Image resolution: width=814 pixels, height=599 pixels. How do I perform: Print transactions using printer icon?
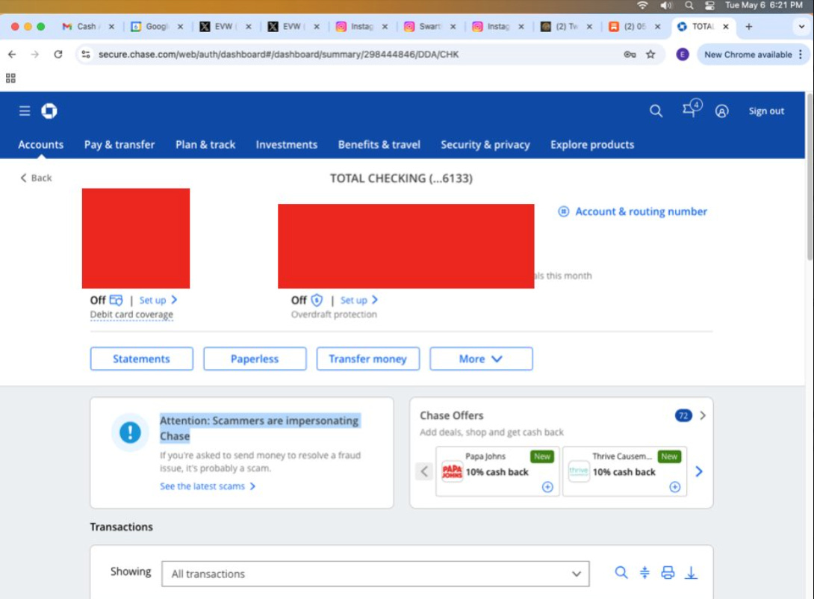pos(668,573)
